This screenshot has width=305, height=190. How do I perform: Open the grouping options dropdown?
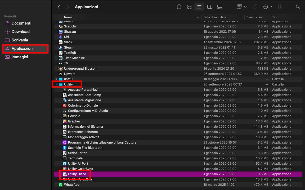point(241,7)
